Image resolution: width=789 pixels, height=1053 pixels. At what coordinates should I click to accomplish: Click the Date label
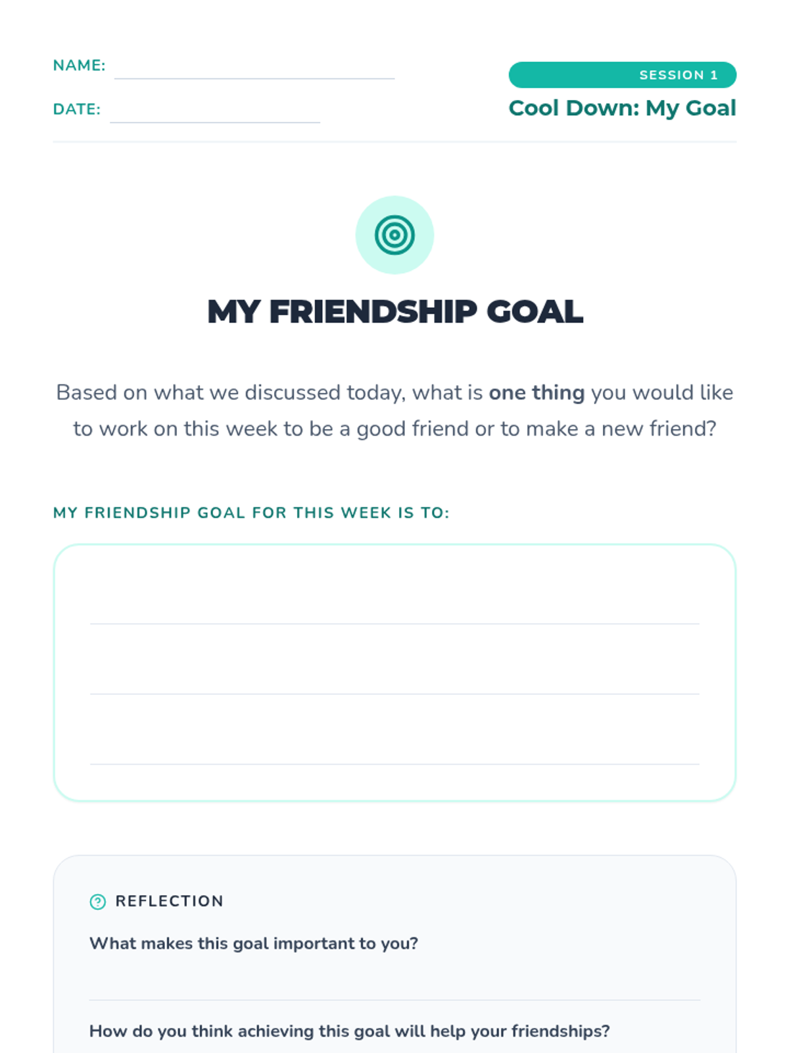pyautogui.click(x=77, y=109)
